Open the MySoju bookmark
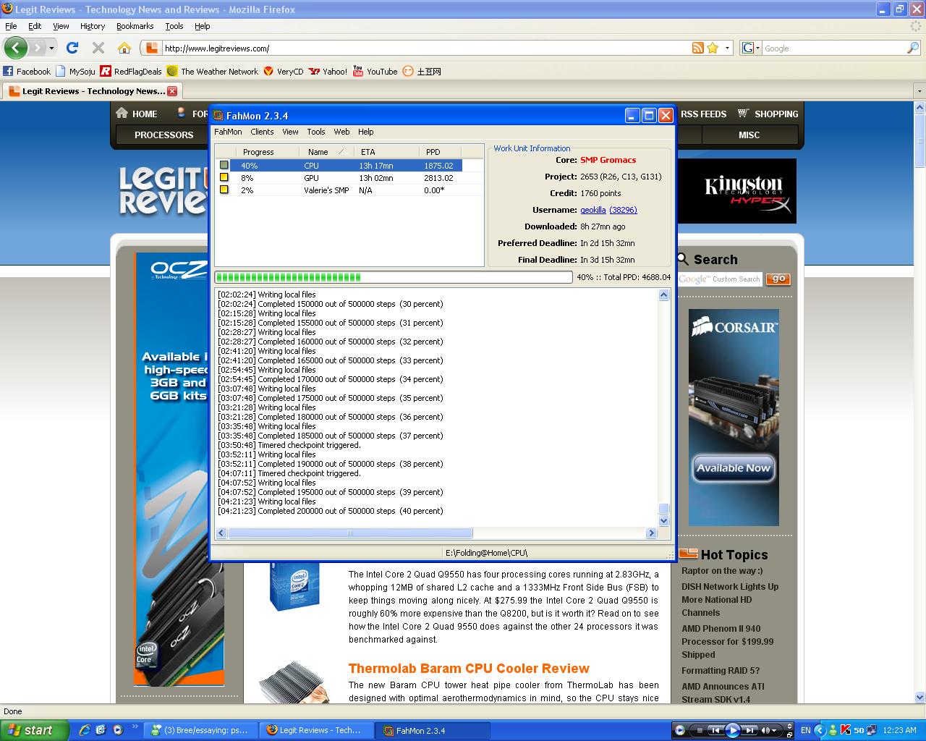Viewport: 926px width, 741px height. coord(75,71)
